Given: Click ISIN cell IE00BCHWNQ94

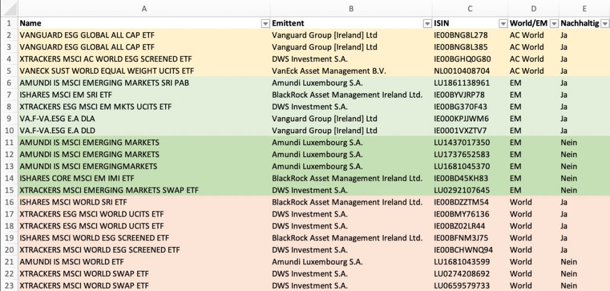Looking at the screenshot, I should click(470, 250).
